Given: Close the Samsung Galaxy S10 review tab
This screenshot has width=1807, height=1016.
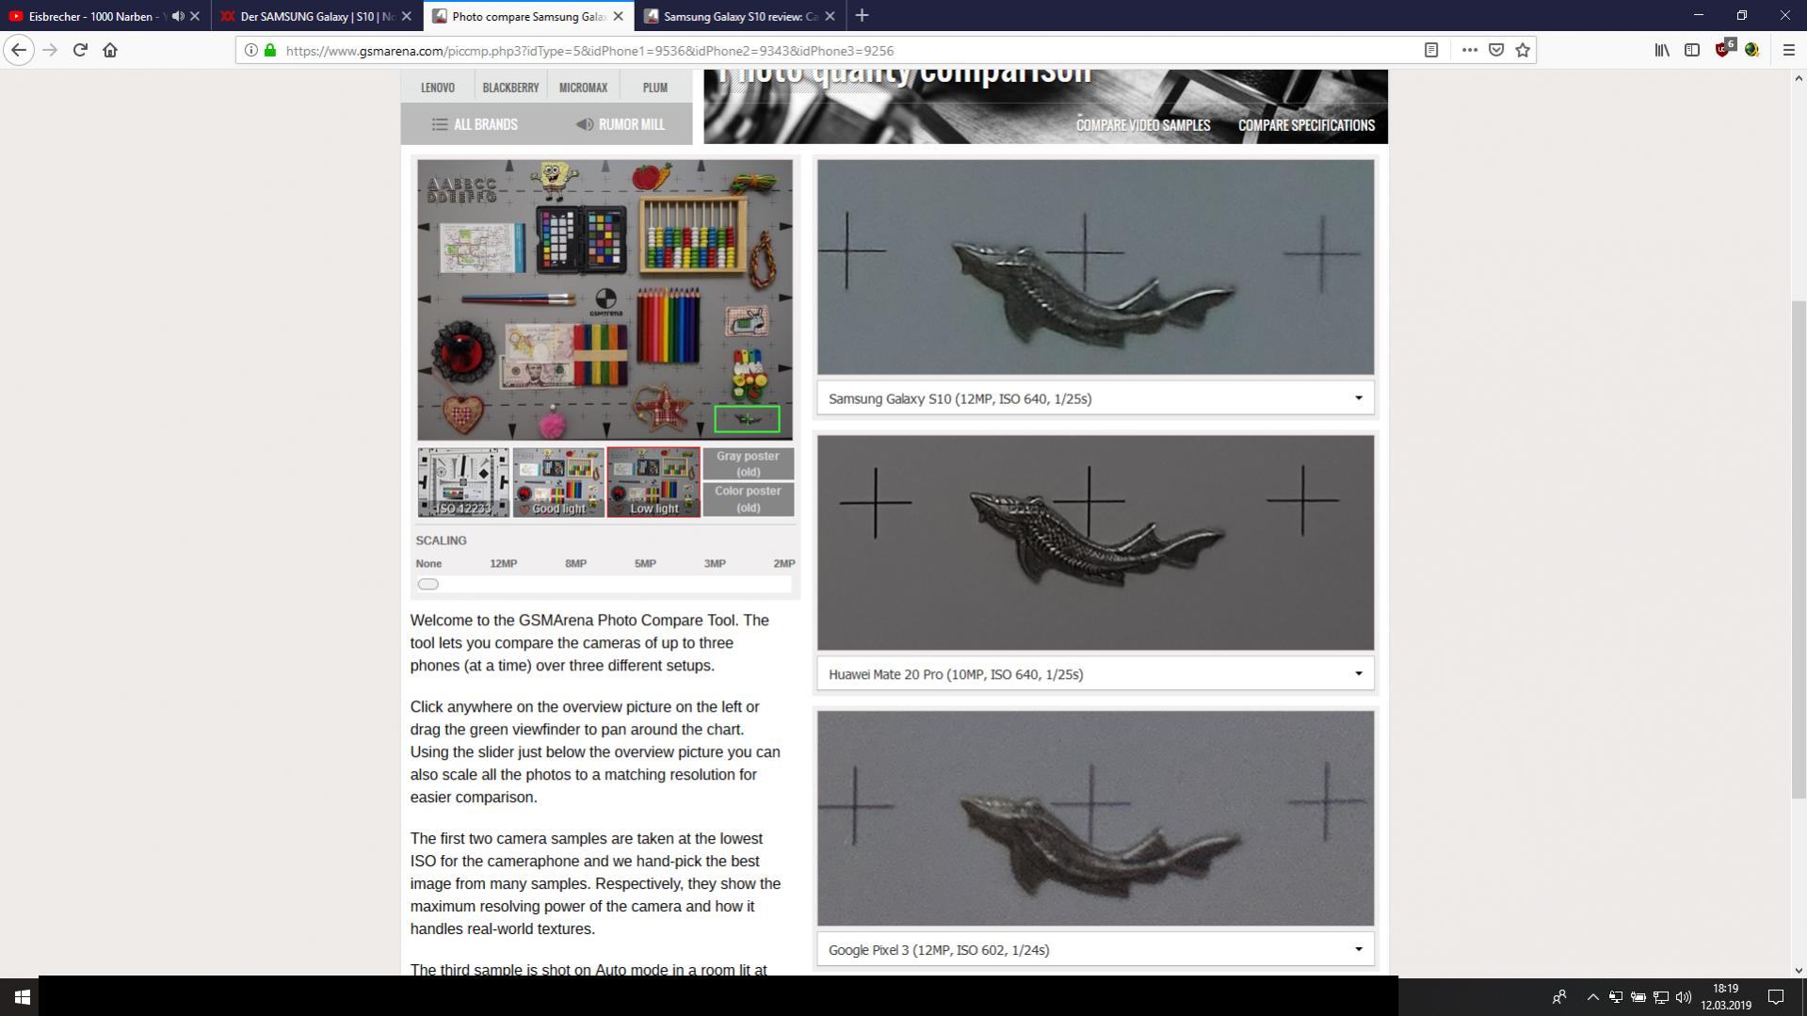Looking at the screenshot, I should pyautogui.click(x=830, y=16).
